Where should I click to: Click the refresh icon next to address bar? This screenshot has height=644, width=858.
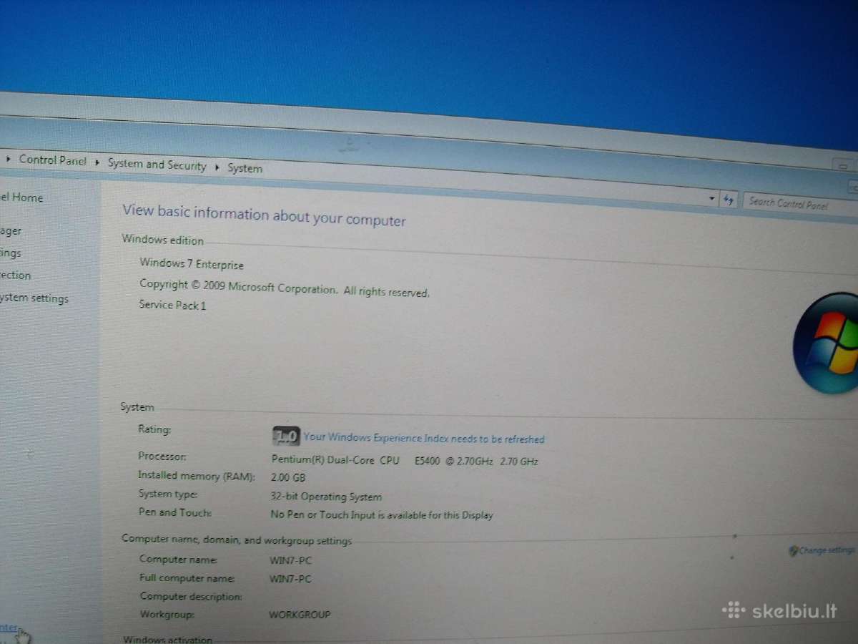(729, 200)
